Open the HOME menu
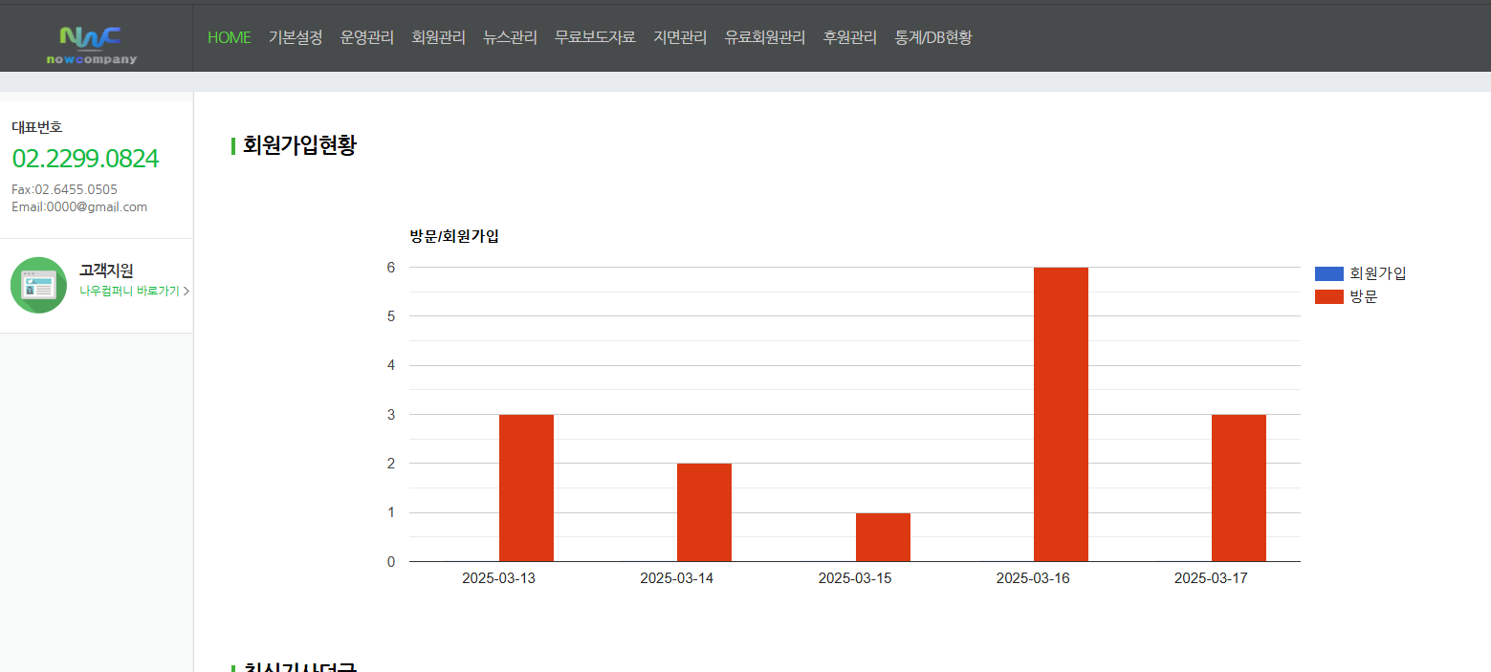Viewport: 1491px width, 672px height. click(x=229, y=37)
